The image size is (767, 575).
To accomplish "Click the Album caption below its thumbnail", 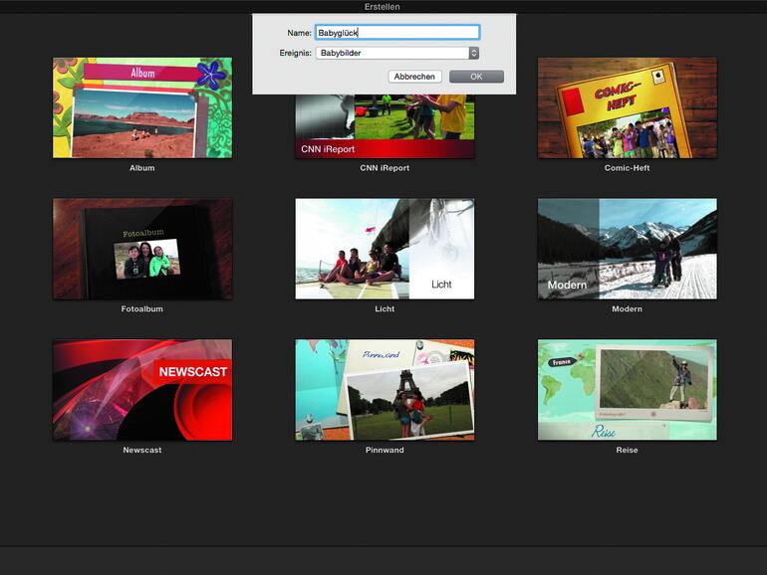I will [142, 167].
